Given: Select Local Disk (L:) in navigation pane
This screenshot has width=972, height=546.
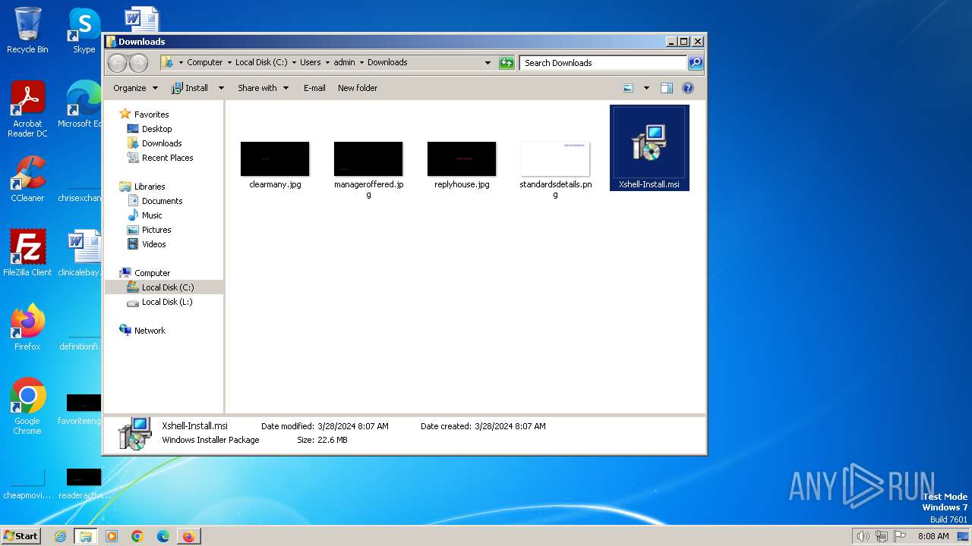Looking at the screenshot, I should [x=167, y=302].
